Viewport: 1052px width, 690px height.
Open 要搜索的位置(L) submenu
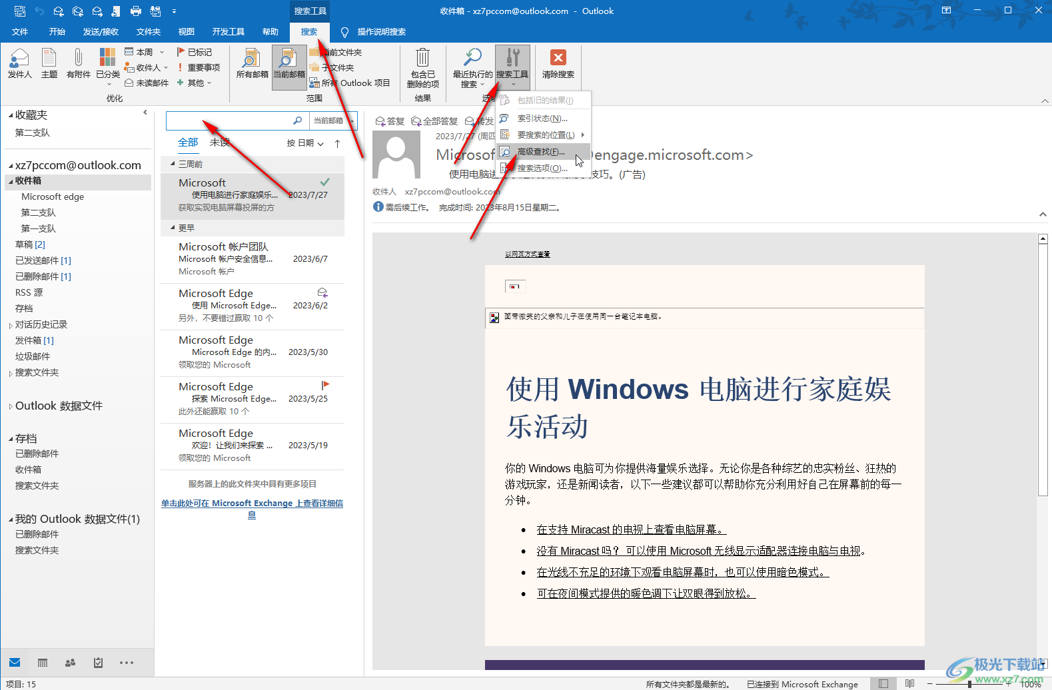pyautogui.click(x=543, y=135)
